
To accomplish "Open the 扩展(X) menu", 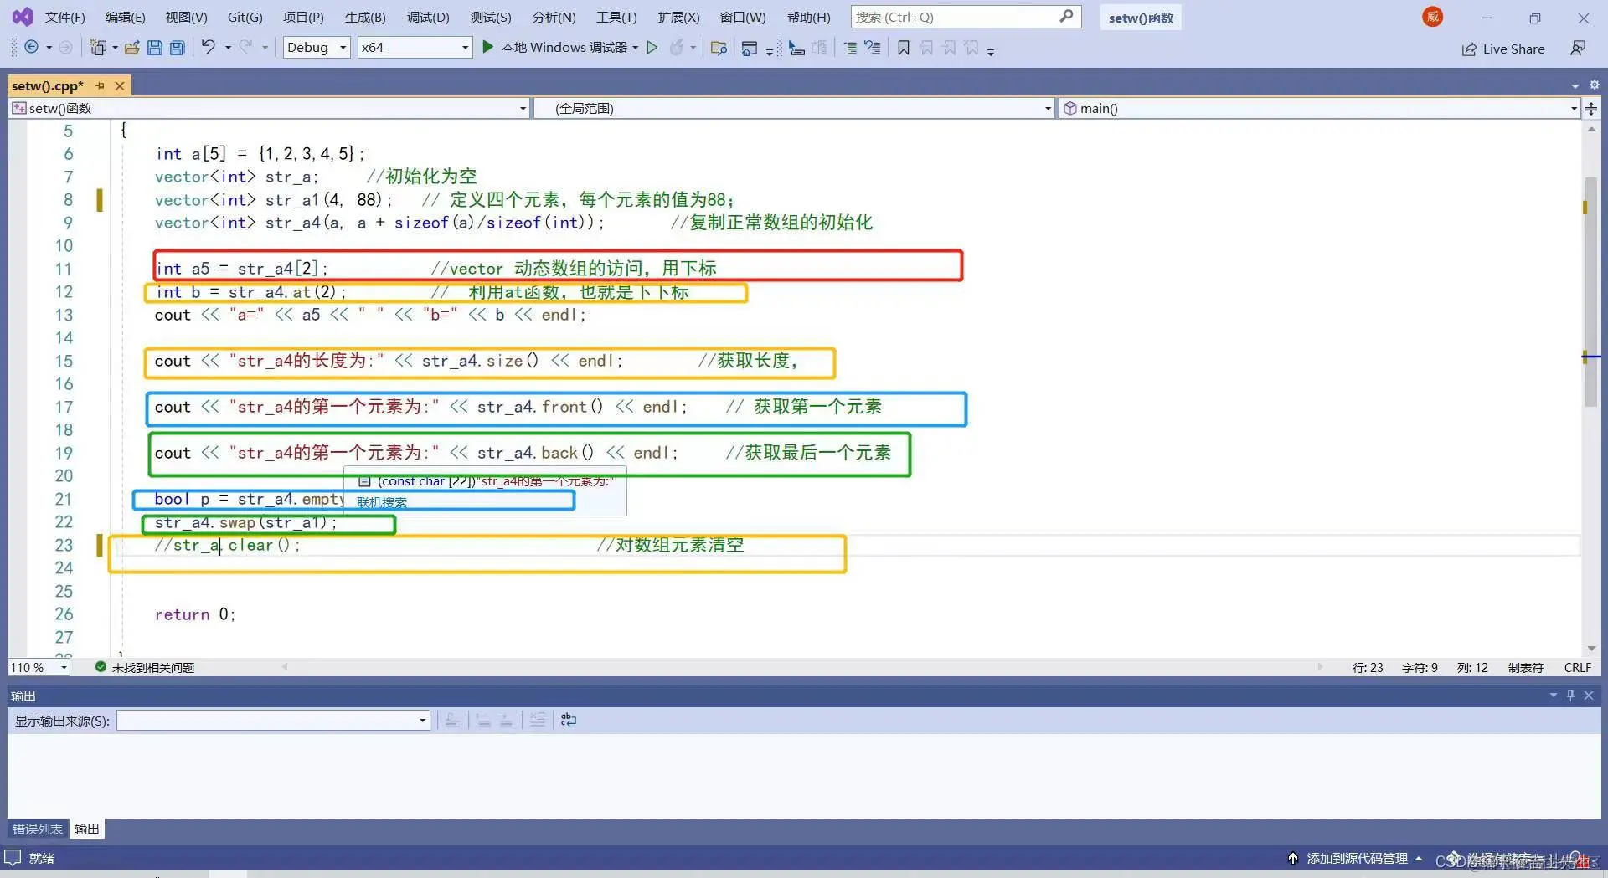I will coord(678,17).
